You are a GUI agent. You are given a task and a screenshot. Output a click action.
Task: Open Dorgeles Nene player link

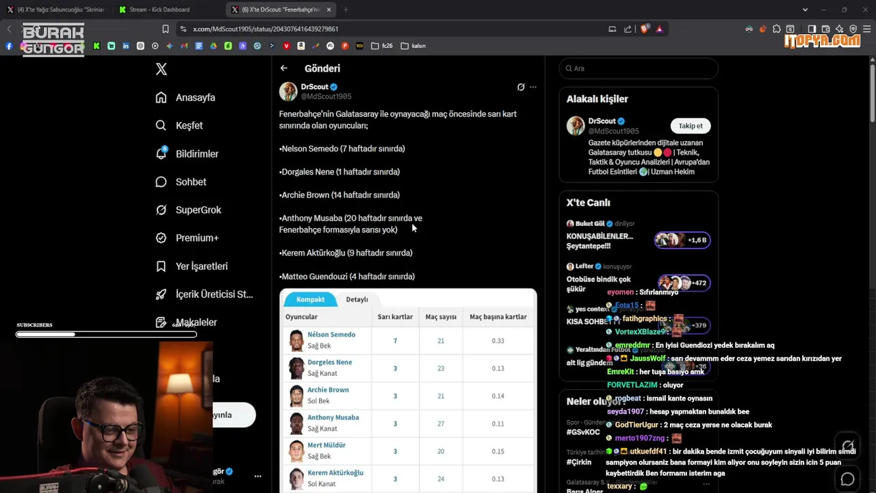coord(330,362)
